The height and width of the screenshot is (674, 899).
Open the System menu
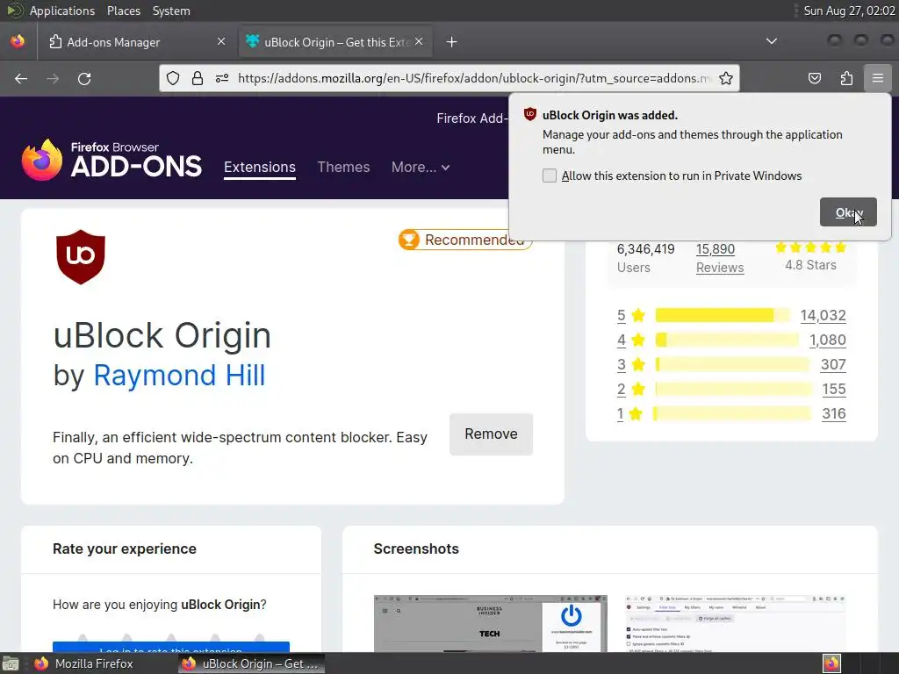[x=171, y=11]
